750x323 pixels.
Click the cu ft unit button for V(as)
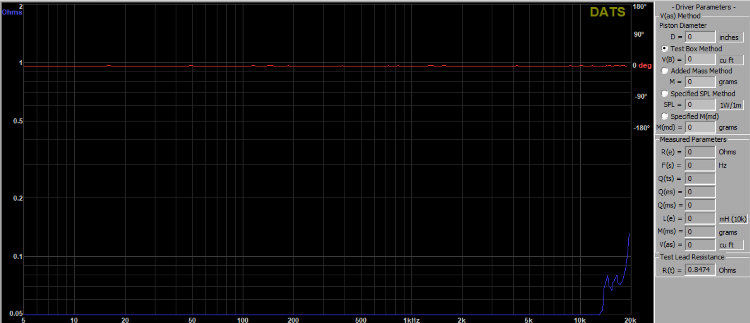coord(731,245)
